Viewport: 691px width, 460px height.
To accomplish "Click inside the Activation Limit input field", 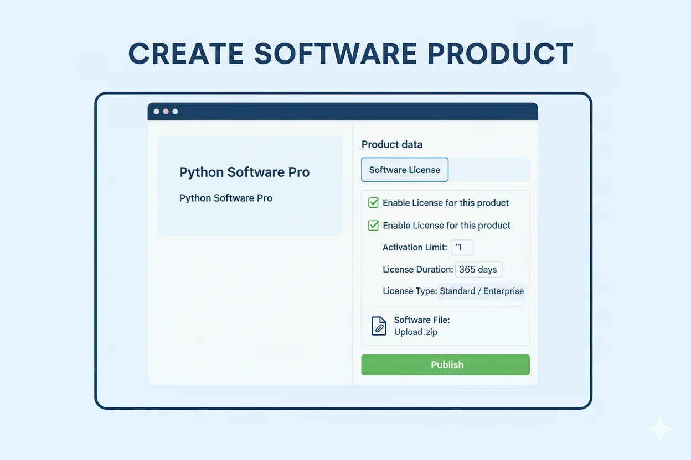I will pyautogui.click(x=463, y=248).
